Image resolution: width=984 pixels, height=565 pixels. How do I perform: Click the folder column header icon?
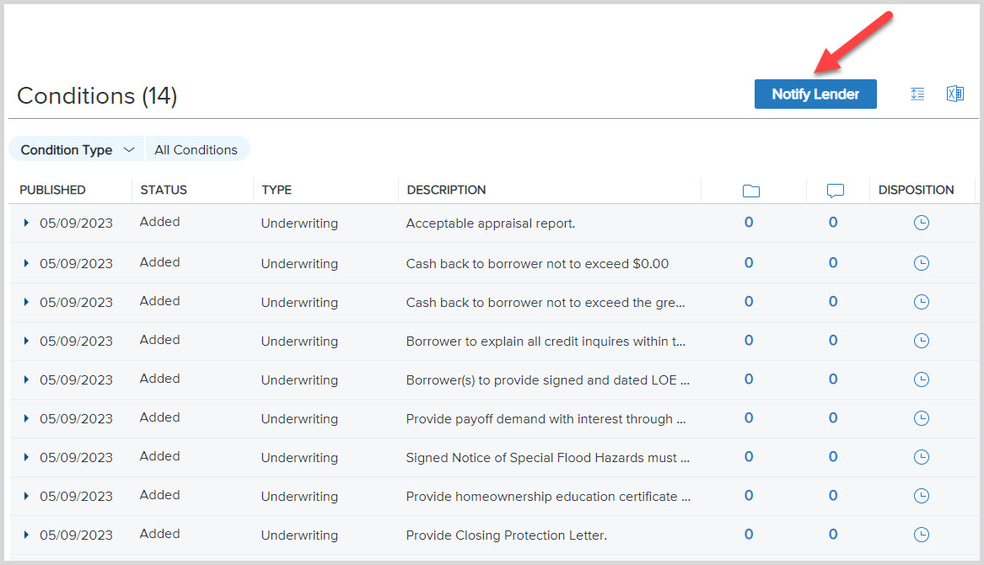click(750, 191)
